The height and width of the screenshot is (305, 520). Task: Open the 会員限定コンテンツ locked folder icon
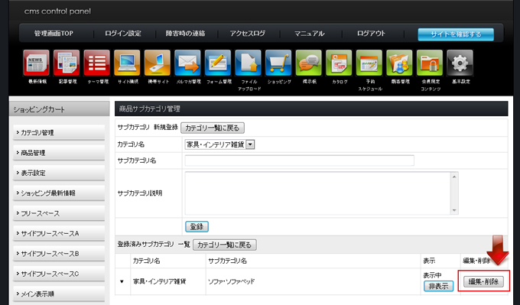click(x=430, y=63)
